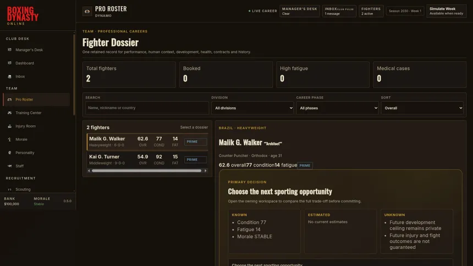Open Dashboard menu item
473x266 pixels.
click(36, 63)
